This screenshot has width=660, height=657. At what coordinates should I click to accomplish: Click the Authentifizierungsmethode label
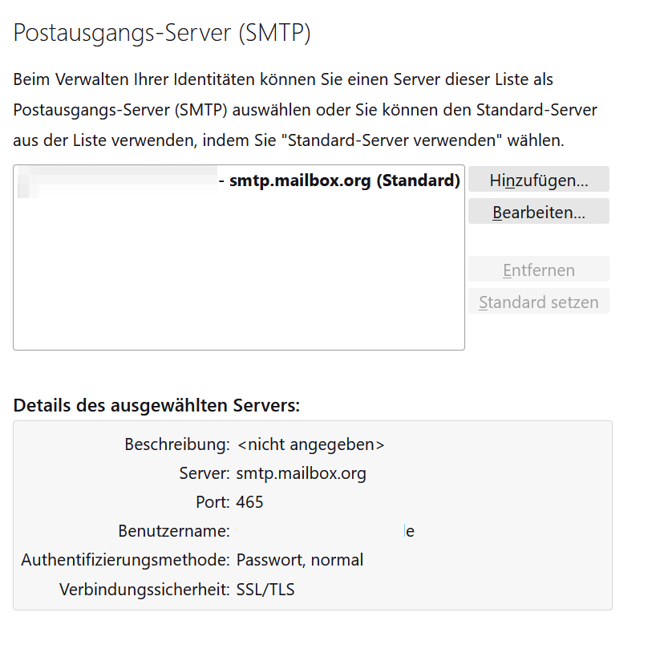tap(126, 560)
